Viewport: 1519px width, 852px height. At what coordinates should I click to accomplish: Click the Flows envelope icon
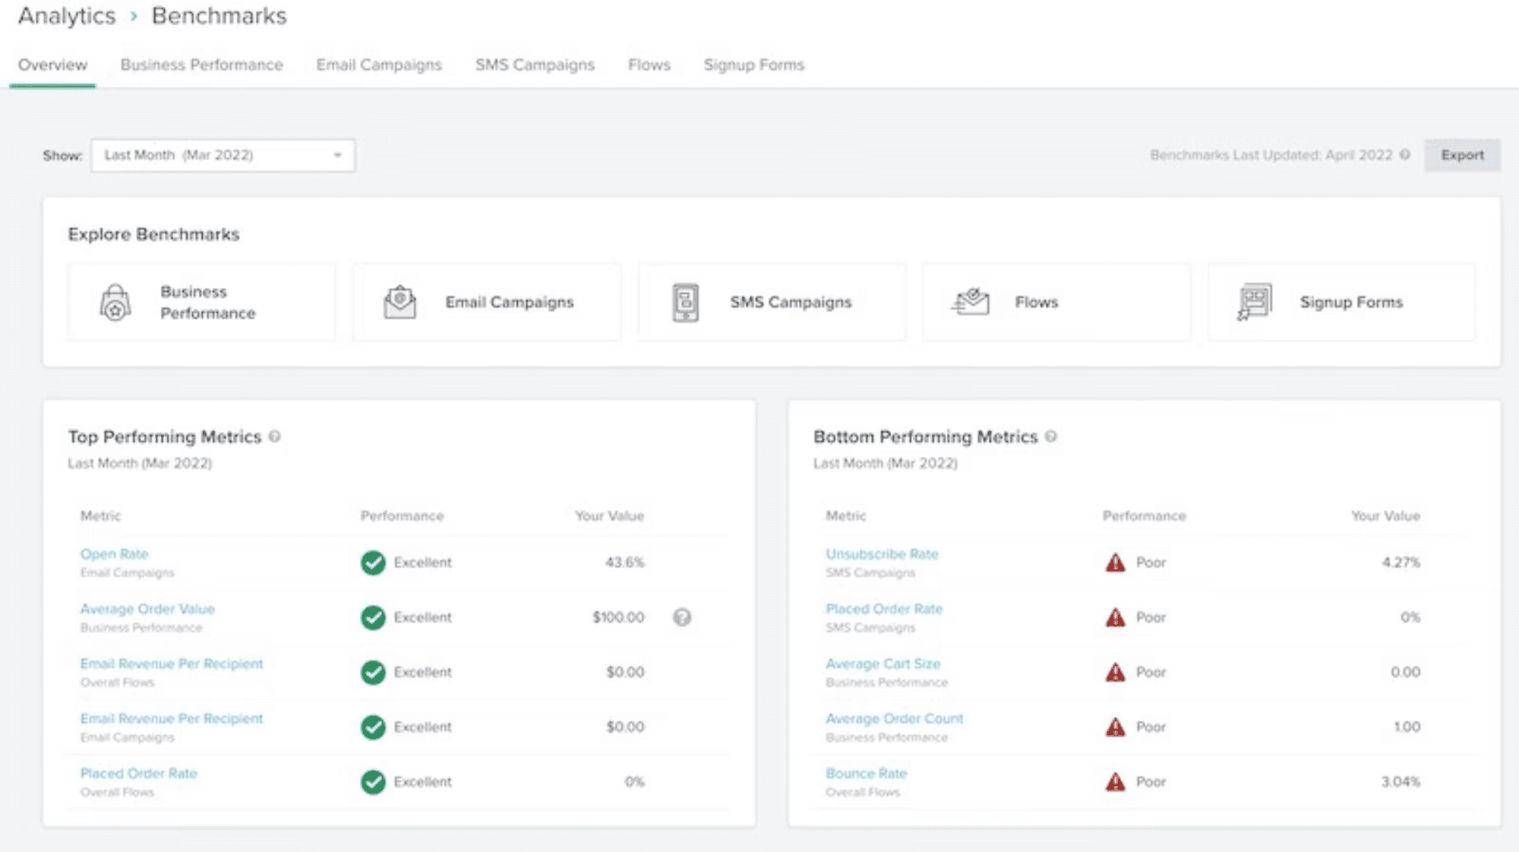pos(971,302)
